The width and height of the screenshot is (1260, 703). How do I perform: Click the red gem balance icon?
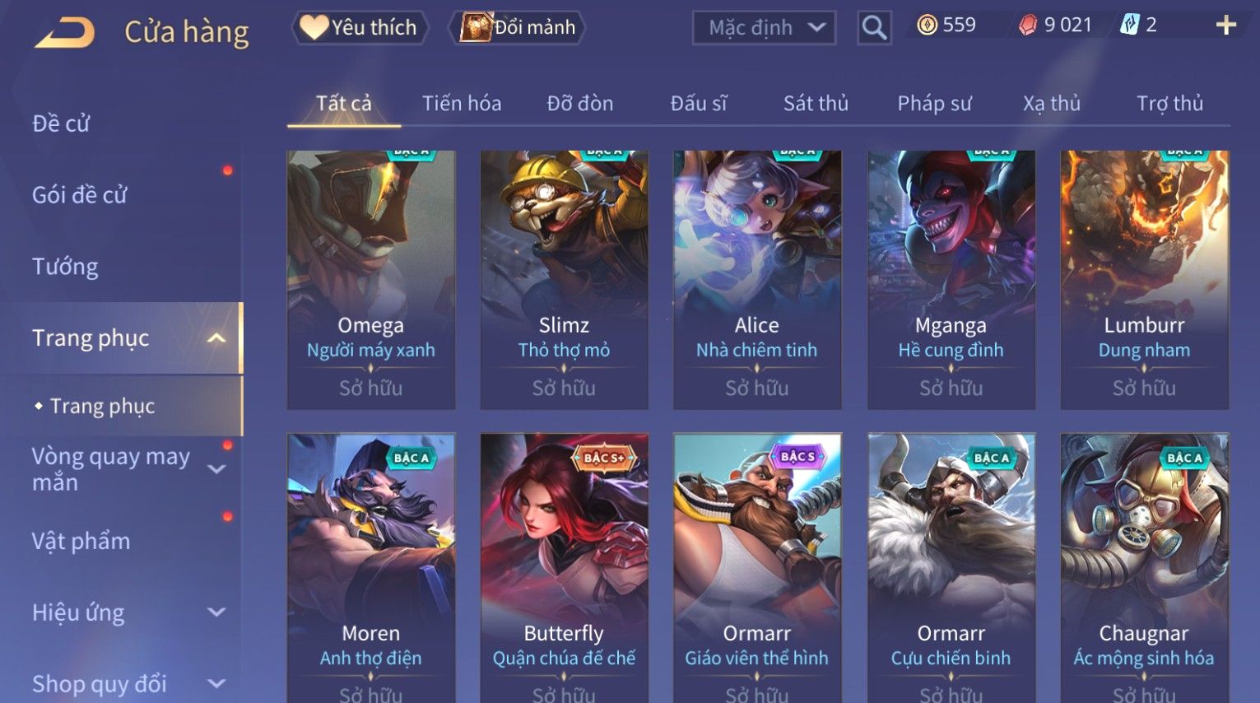1028,26
